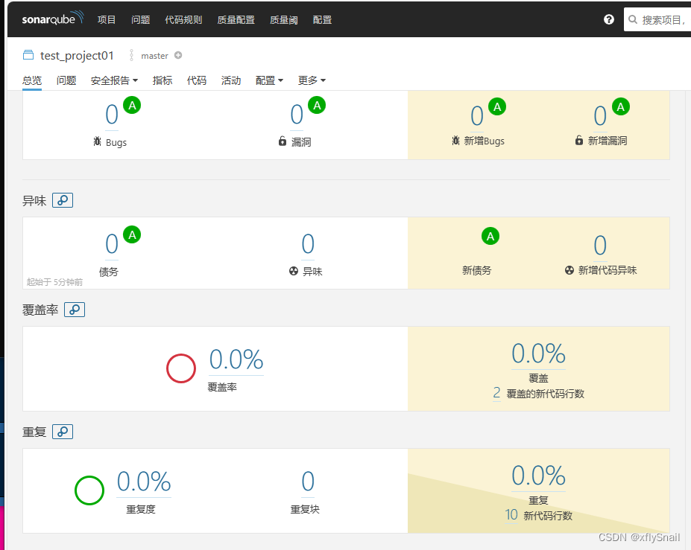This screenshot has width=691, height=550.
Task: Click the SonarQube logo
Action: pos(52,19)
